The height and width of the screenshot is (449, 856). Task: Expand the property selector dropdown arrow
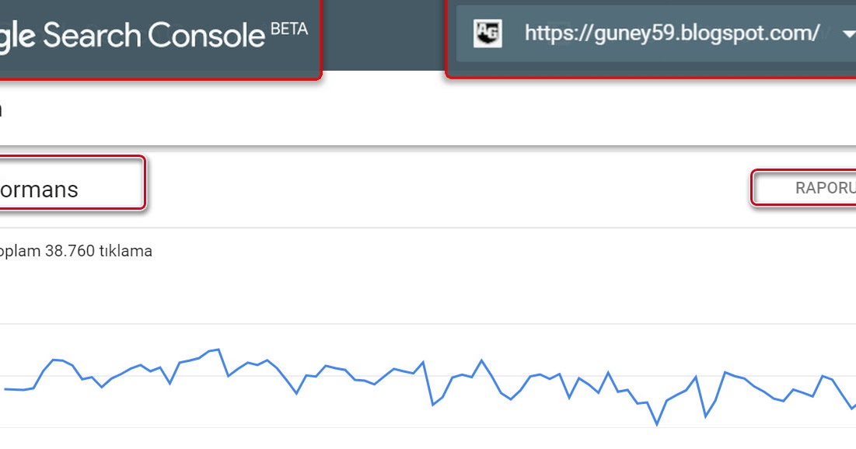(848, 33)
